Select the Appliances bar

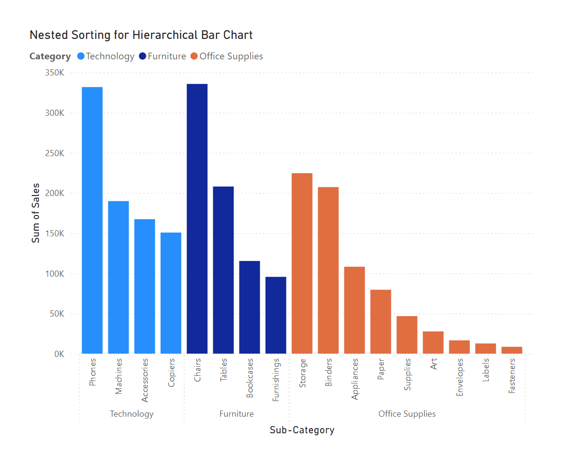click(x=354, y=310)
